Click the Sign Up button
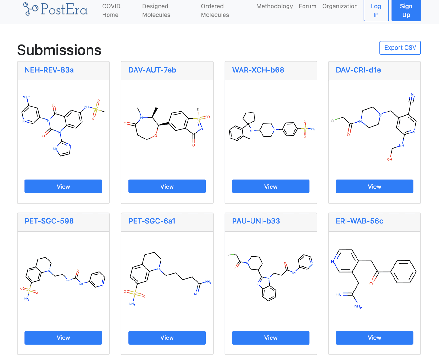The image size is (439, 361). (406, 10)
